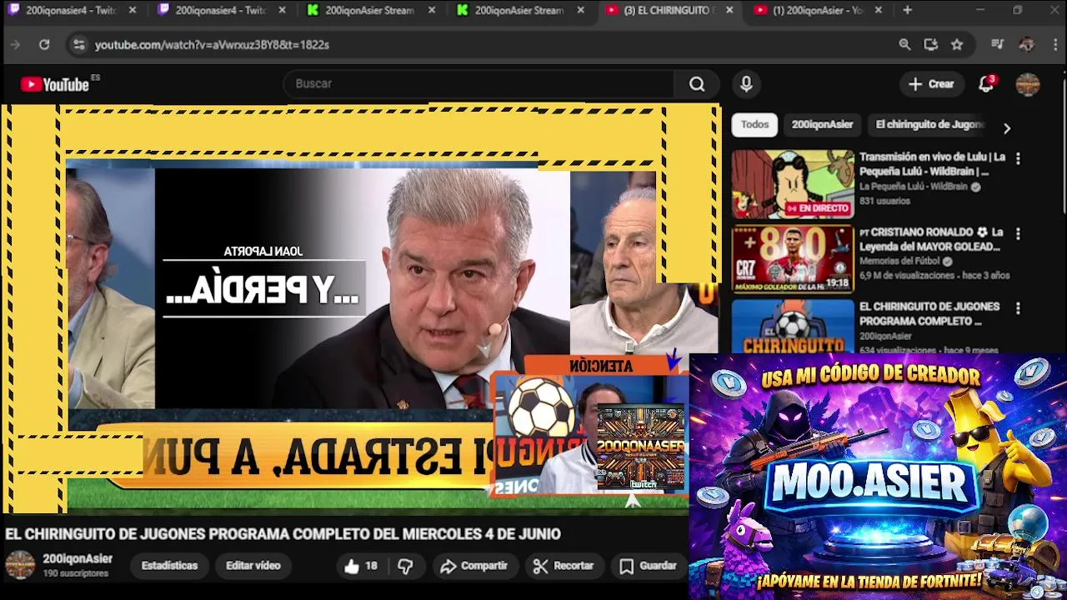This screenshot has height=600, width=1067.
Task: Show more filter chips with arrow
Action: tap(1007, 128)
